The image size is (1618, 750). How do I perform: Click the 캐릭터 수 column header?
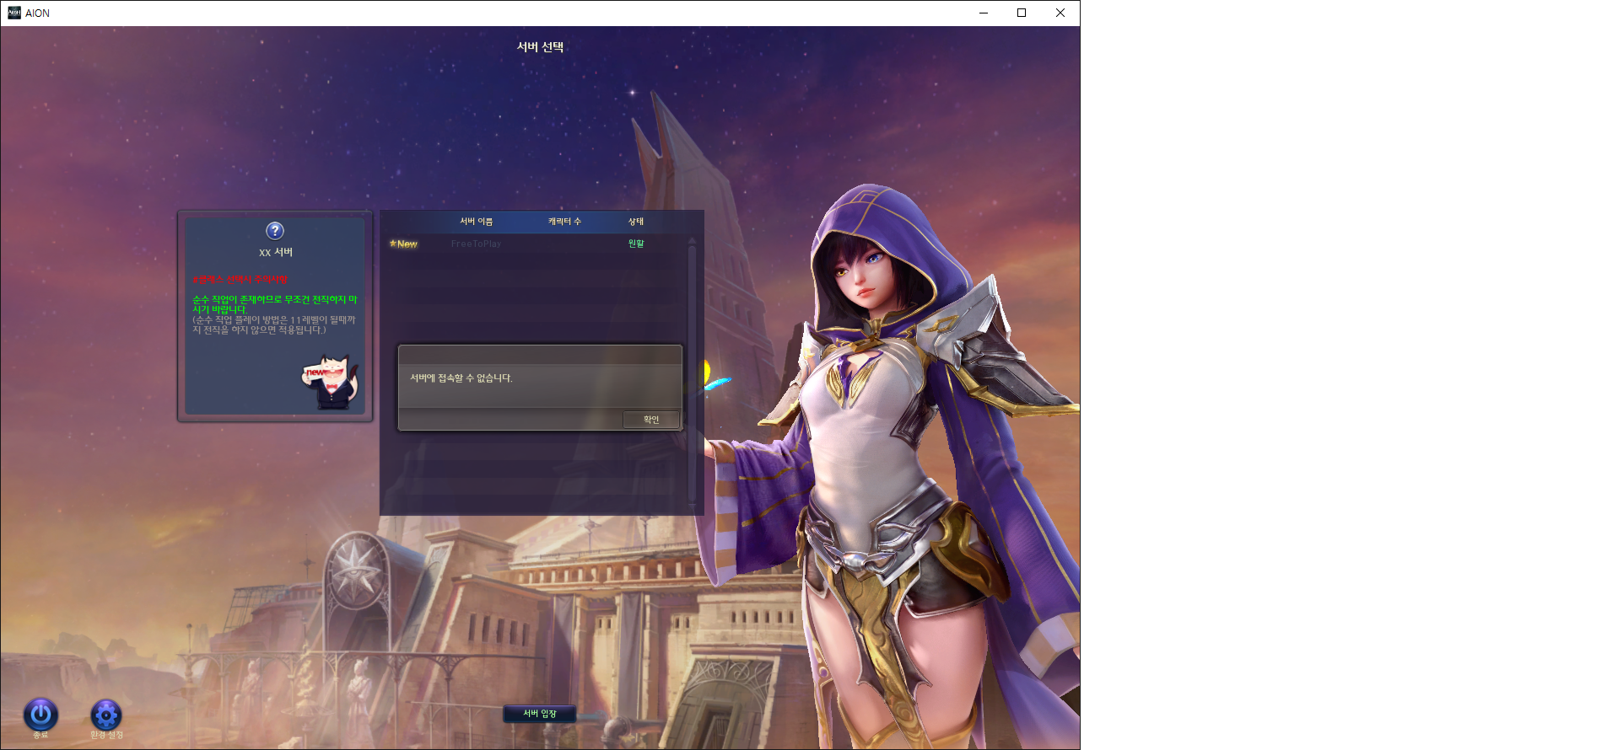pos(564,222)
